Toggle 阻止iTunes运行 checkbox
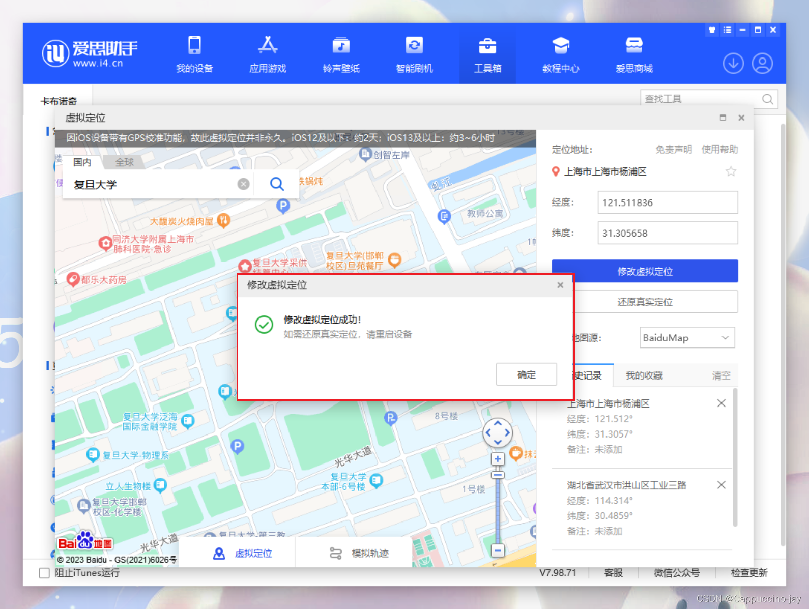 (44, 573)
